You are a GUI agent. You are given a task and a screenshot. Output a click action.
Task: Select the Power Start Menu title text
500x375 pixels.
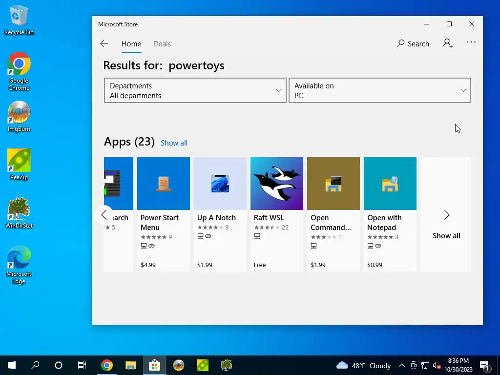[x=160, y=223]
